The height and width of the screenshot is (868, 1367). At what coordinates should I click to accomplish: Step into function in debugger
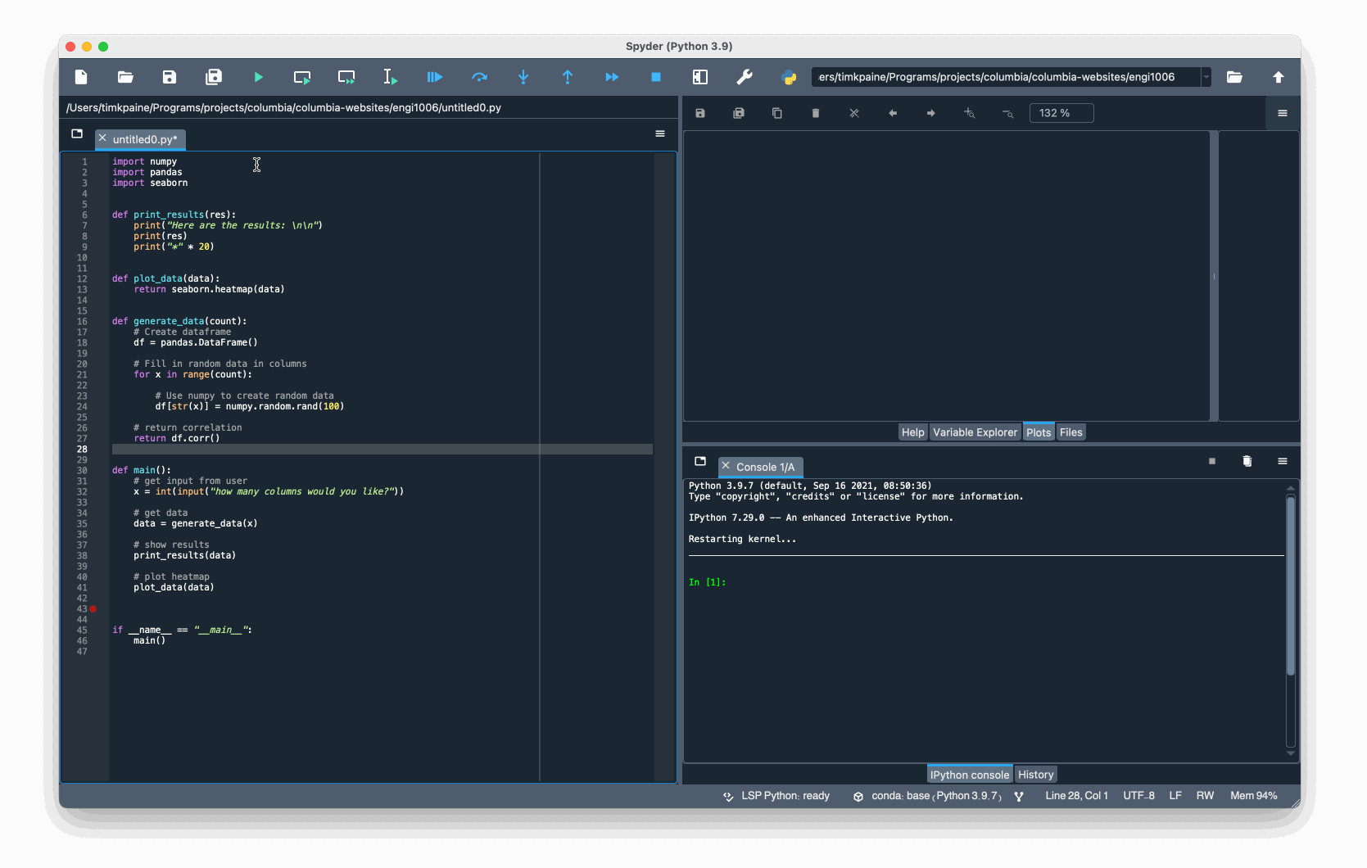(x=523, y=77)
